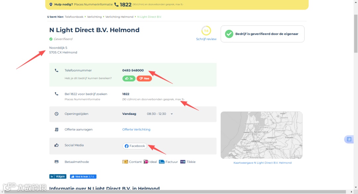Click the Facebook Vind ik leuk button
The width and height of the screenshot is (358, 194).
click(83, 176)
